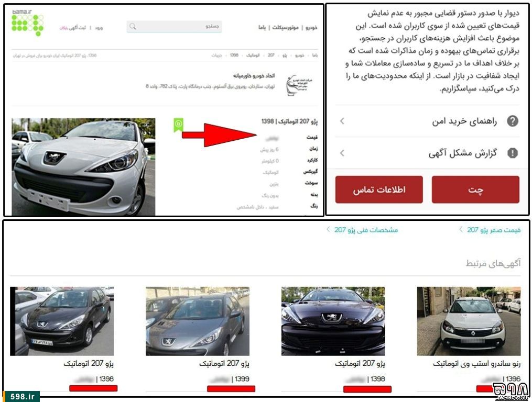The height and width of the screenshot is (402, 532).
Task: Expand راهنمای خرید امن chevron
Action: (342, 121)
